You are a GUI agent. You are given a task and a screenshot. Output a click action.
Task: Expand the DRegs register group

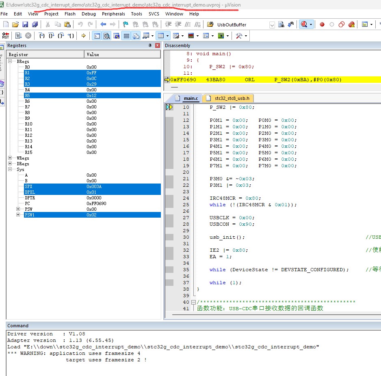pyautogui.click(x=10, y=164)
